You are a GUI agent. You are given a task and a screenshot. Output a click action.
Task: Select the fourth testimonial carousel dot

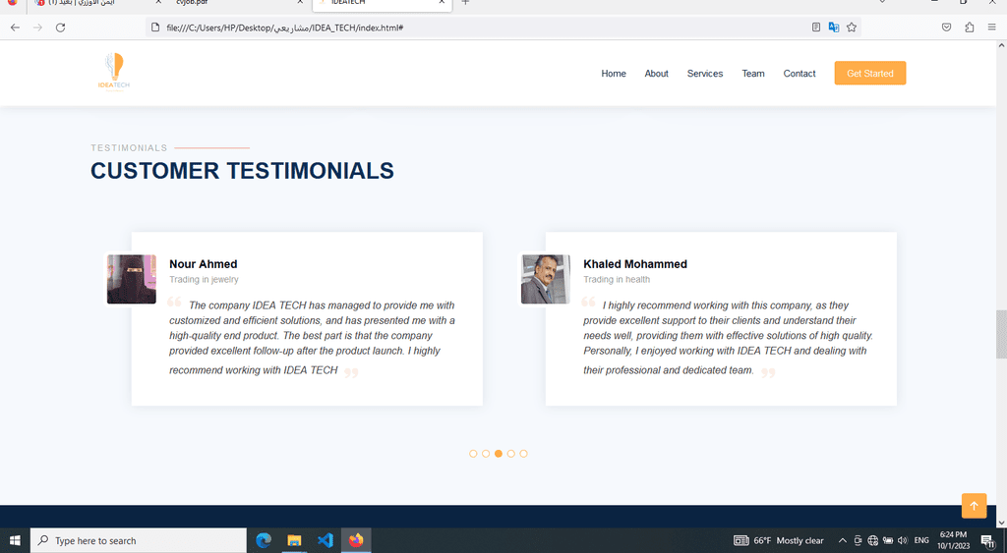point(511,454)
